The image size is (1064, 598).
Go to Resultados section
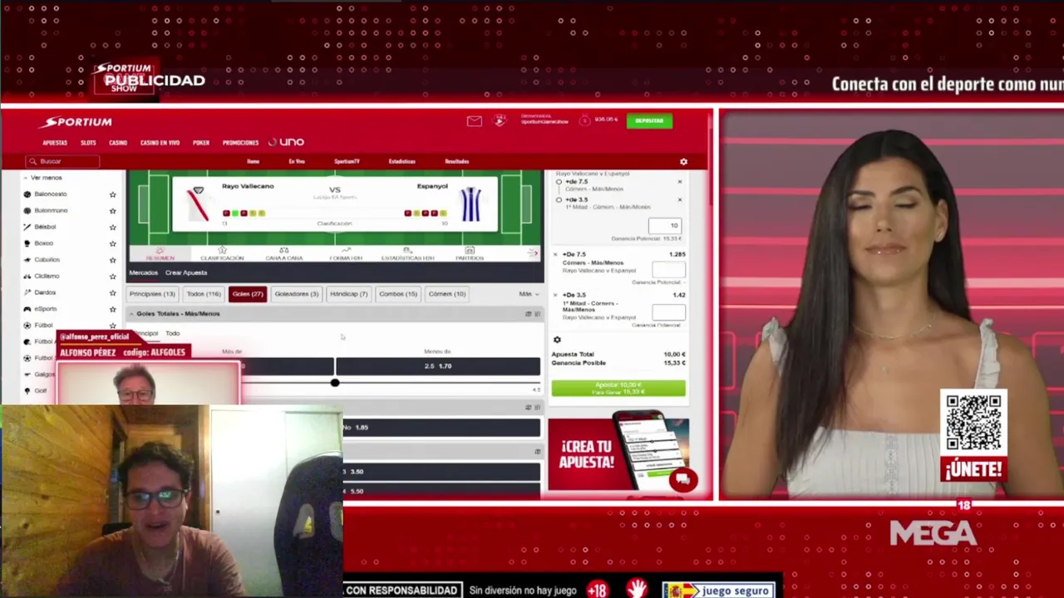[456, 162]
